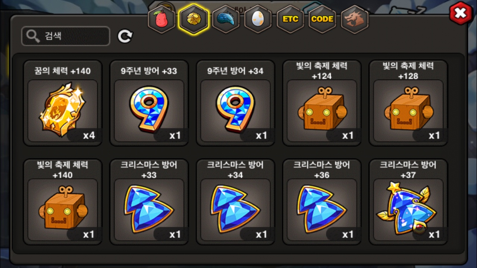The height and width of the screenshot is (268, 477).
Task: Open the red fruit food tab
Action: 162,20
